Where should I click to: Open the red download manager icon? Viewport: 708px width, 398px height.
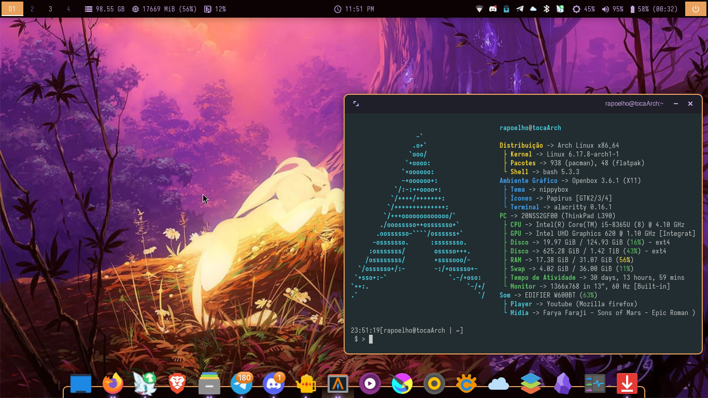pos(627,384)
